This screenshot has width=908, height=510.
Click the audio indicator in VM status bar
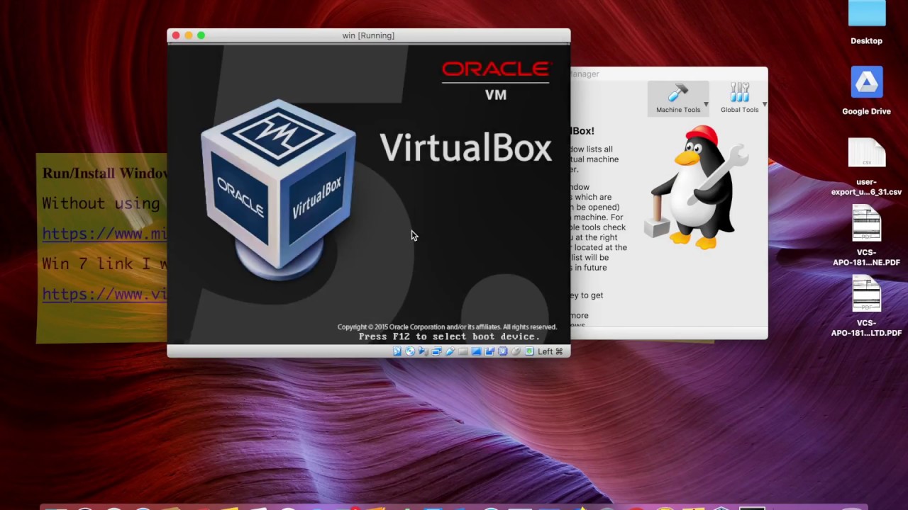pyautogui.click(x=423, y=351)
